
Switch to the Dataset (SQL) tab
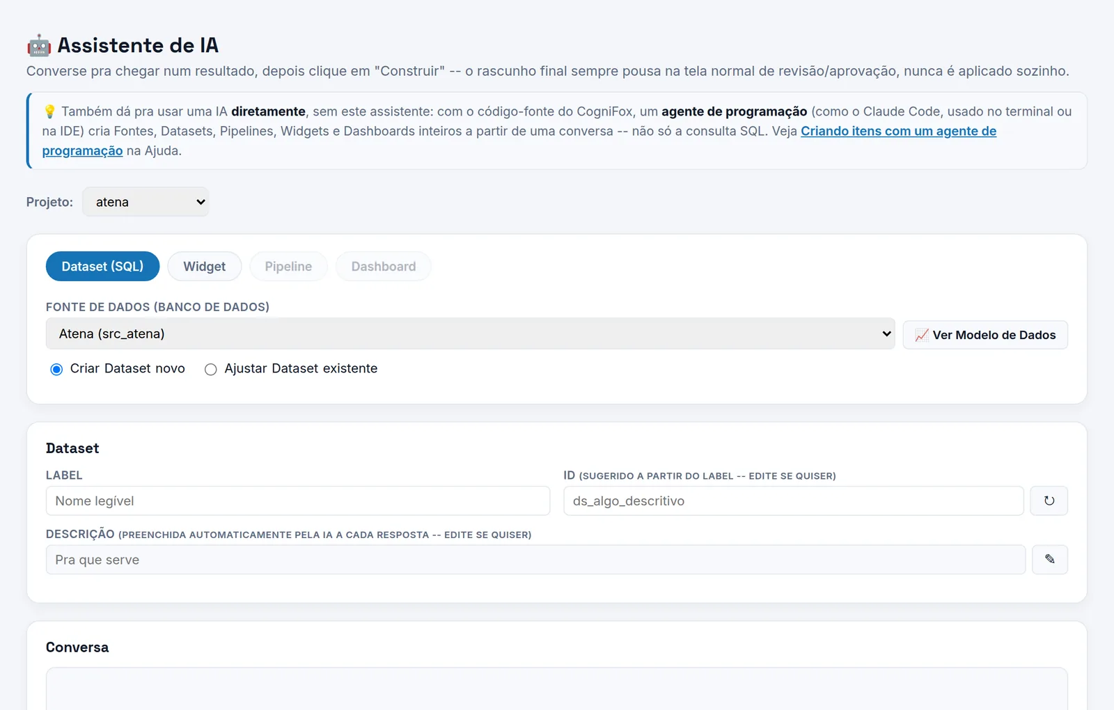click(102, 266)
